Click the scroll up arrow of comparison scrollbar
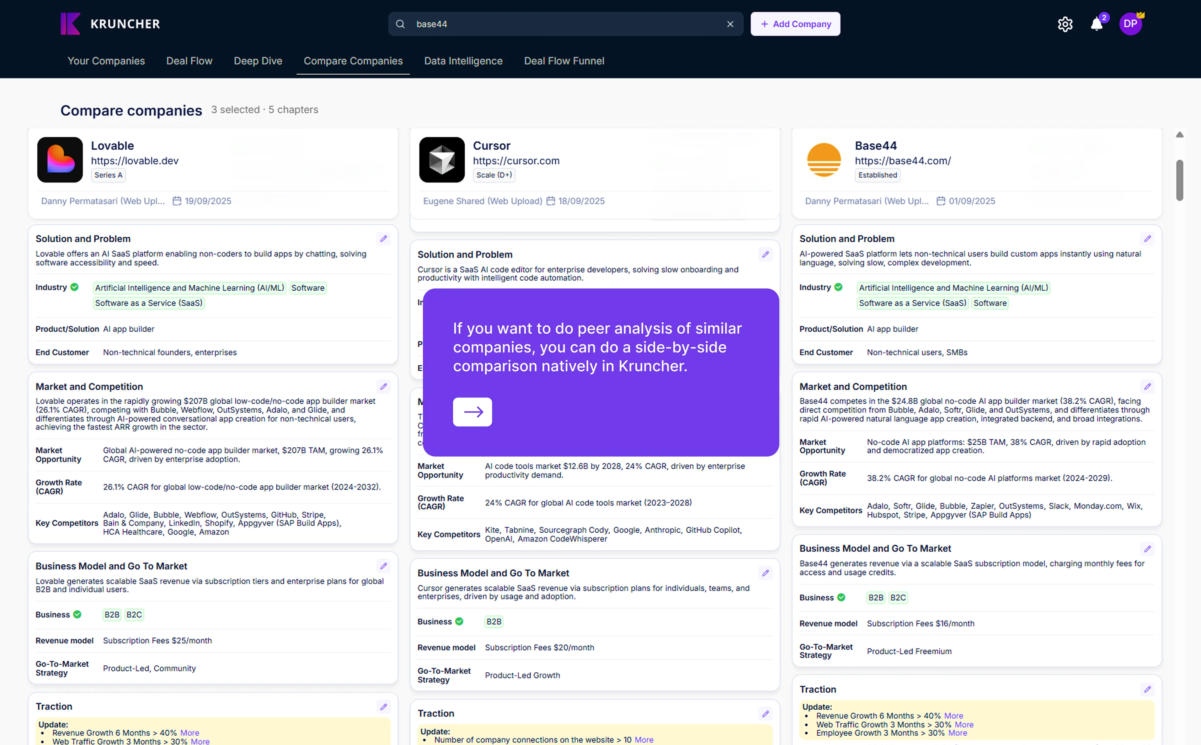 (1180, 135)
